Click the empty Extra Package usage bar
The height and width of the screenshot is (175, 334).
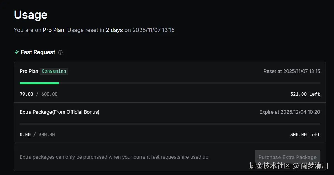170,124
